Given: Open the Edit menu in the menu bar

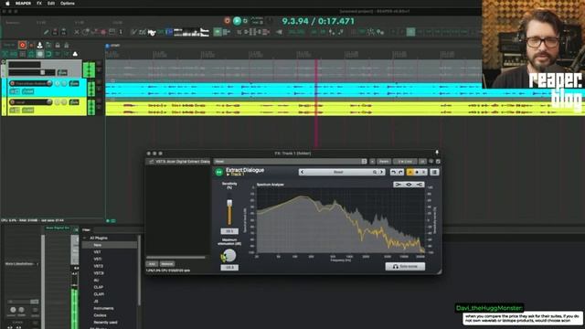Looking at the screenshot, I should (51, 4).
